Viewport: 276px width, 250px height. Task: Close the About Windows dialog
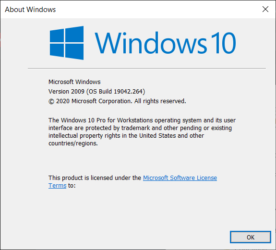265,9
